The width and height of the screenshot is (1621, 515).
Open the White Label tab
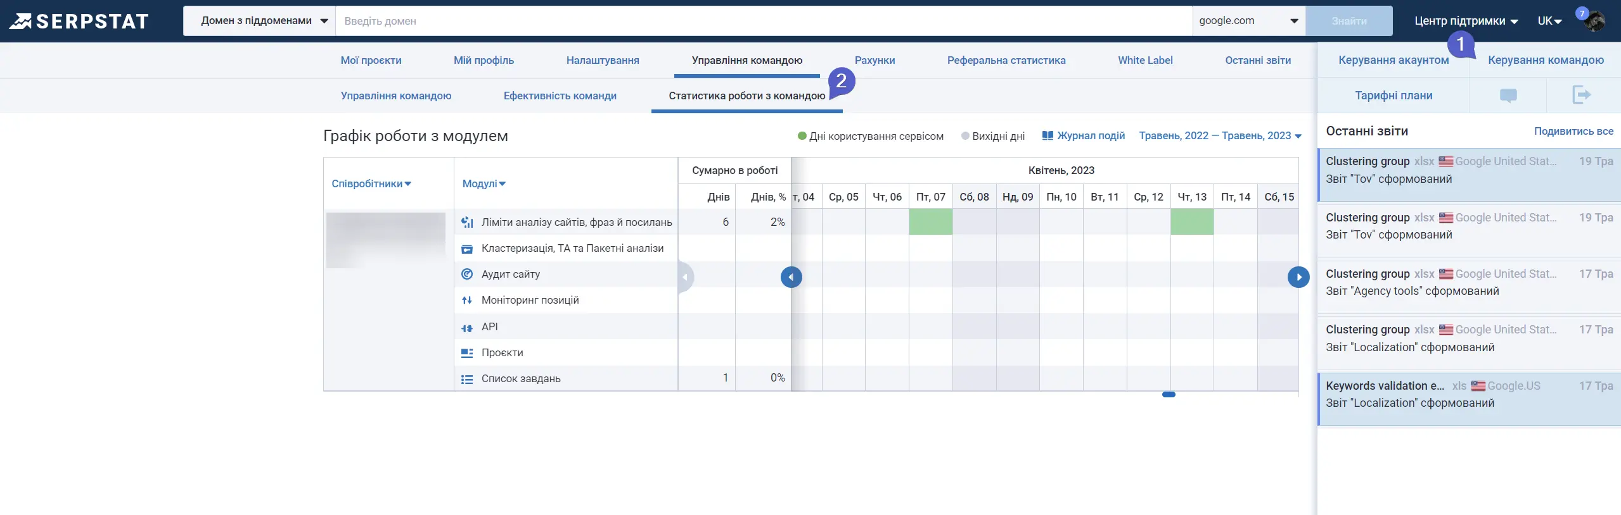pos(1145,60)
